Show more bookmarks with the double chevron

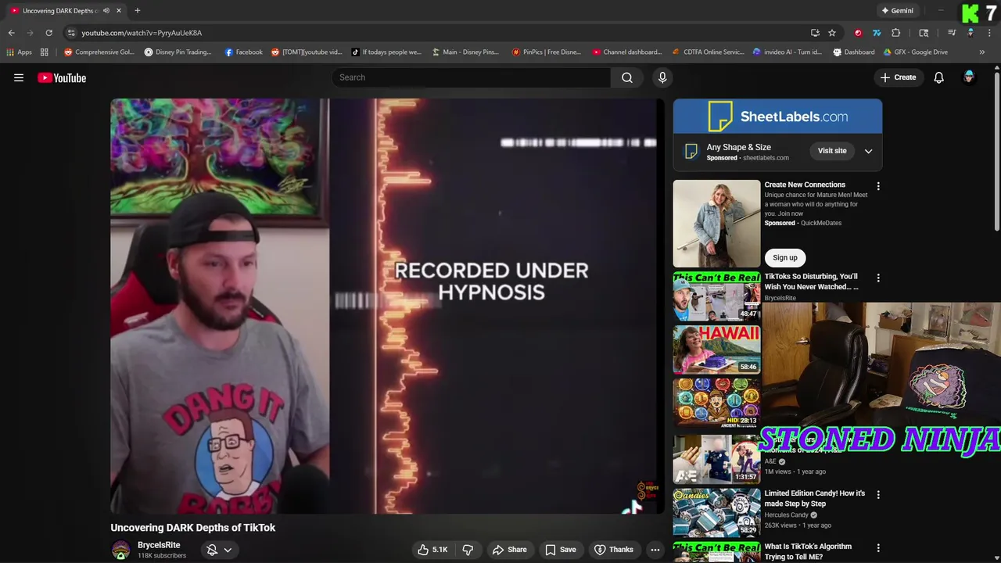(981, 52)
